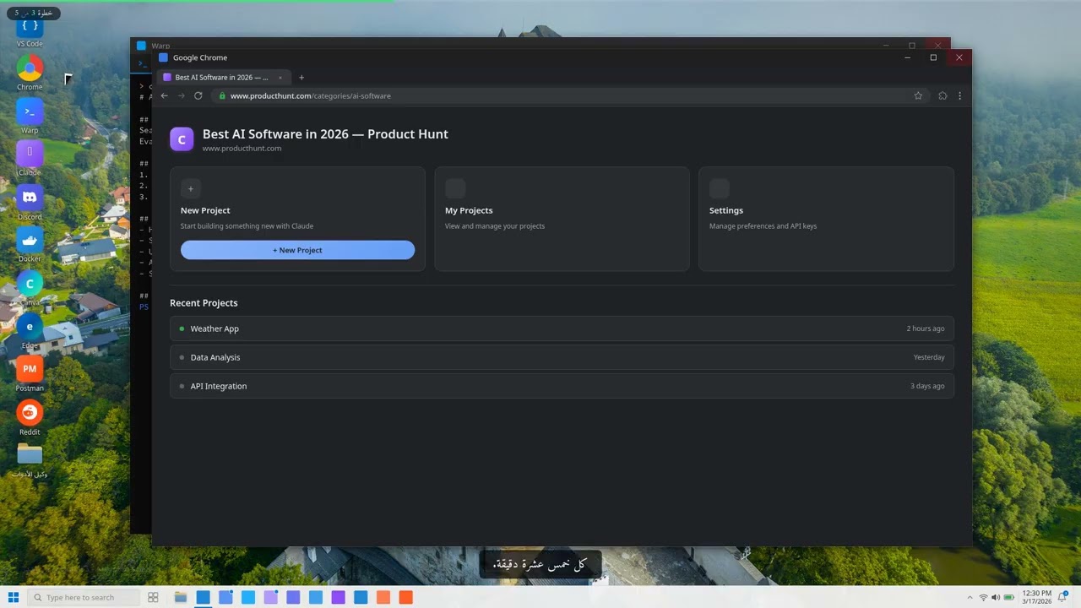Open File Explorer from the taskbar
Screen dimensions: 1081x608
181,597
